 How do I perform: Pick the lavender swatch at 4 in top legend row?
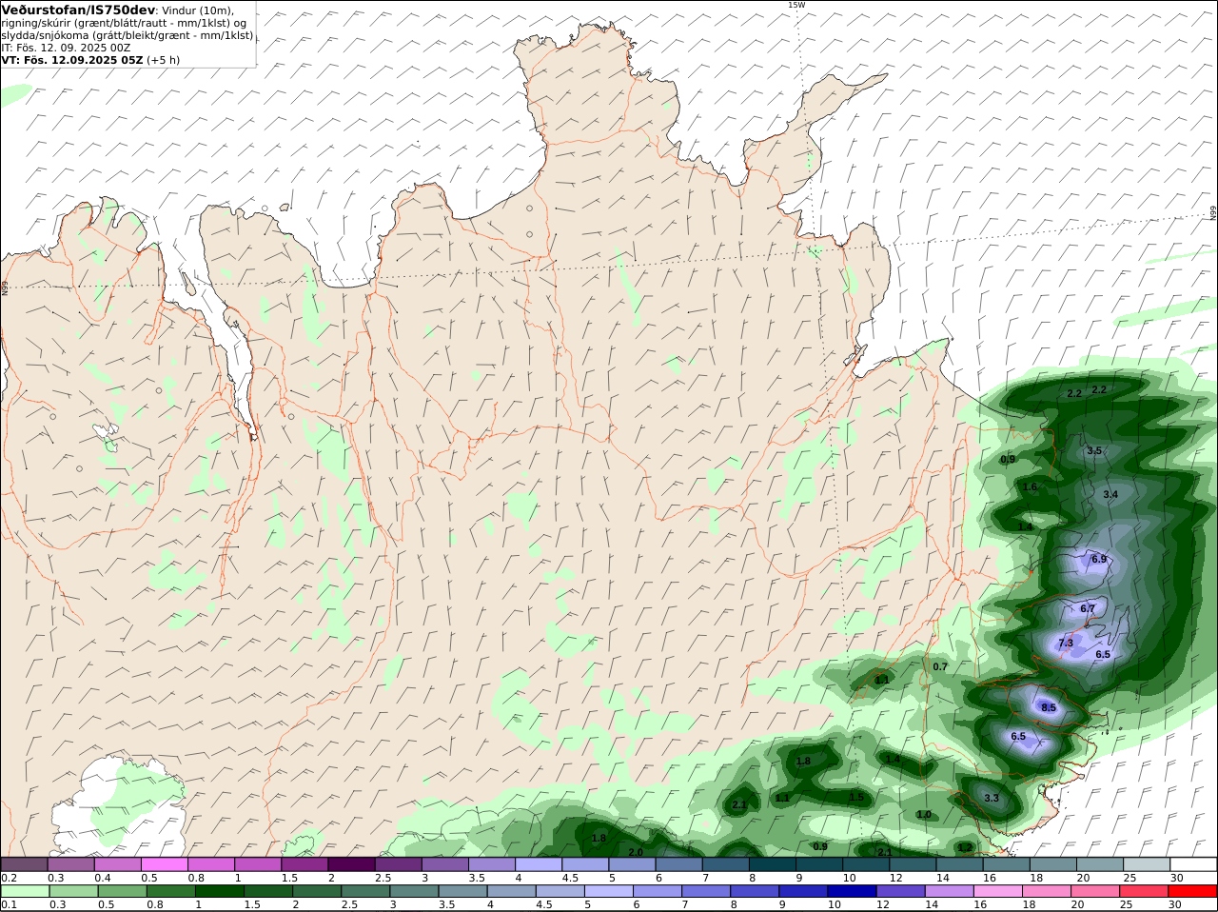pyautogui.click(x=539, y=864)
